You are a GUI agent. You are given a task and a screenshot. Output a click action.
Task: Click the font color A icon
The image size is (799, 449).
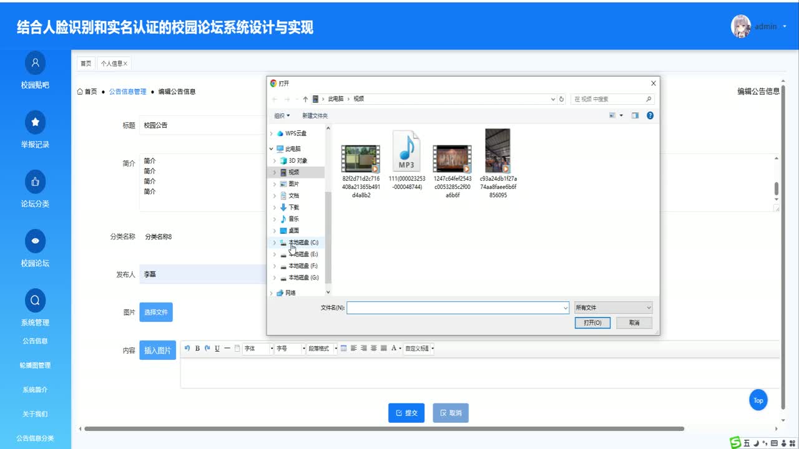coord(394,349)
